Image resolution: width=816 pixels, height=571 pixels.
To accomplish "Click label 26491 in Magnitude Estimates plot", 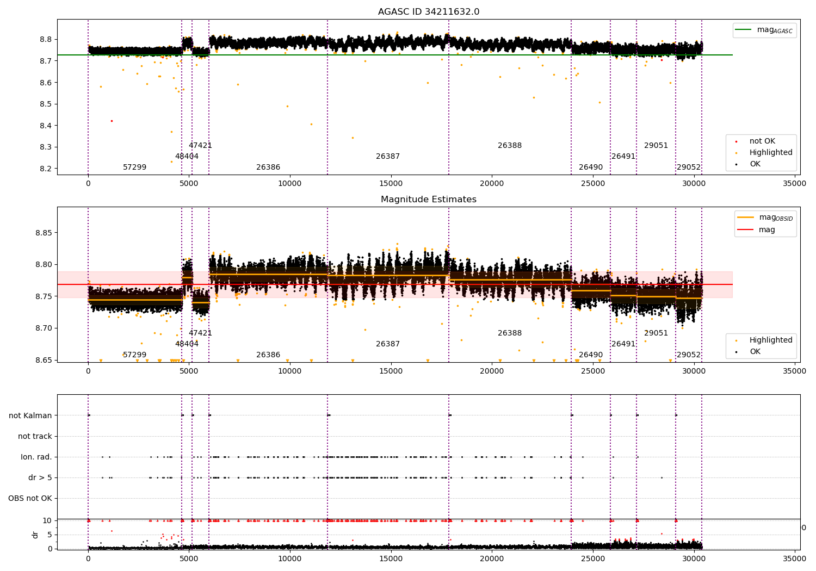I will 623,344.
